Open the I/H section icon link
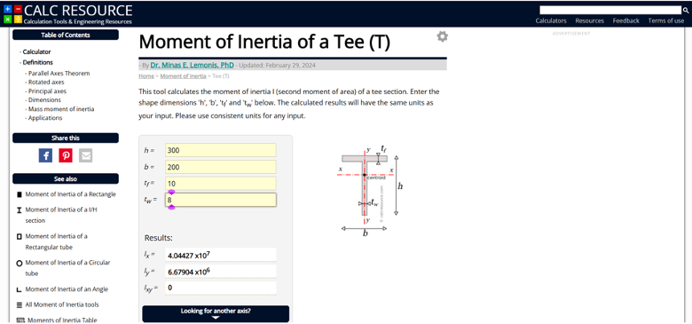Viewport: 692px width, 324px height. (19, 210)
